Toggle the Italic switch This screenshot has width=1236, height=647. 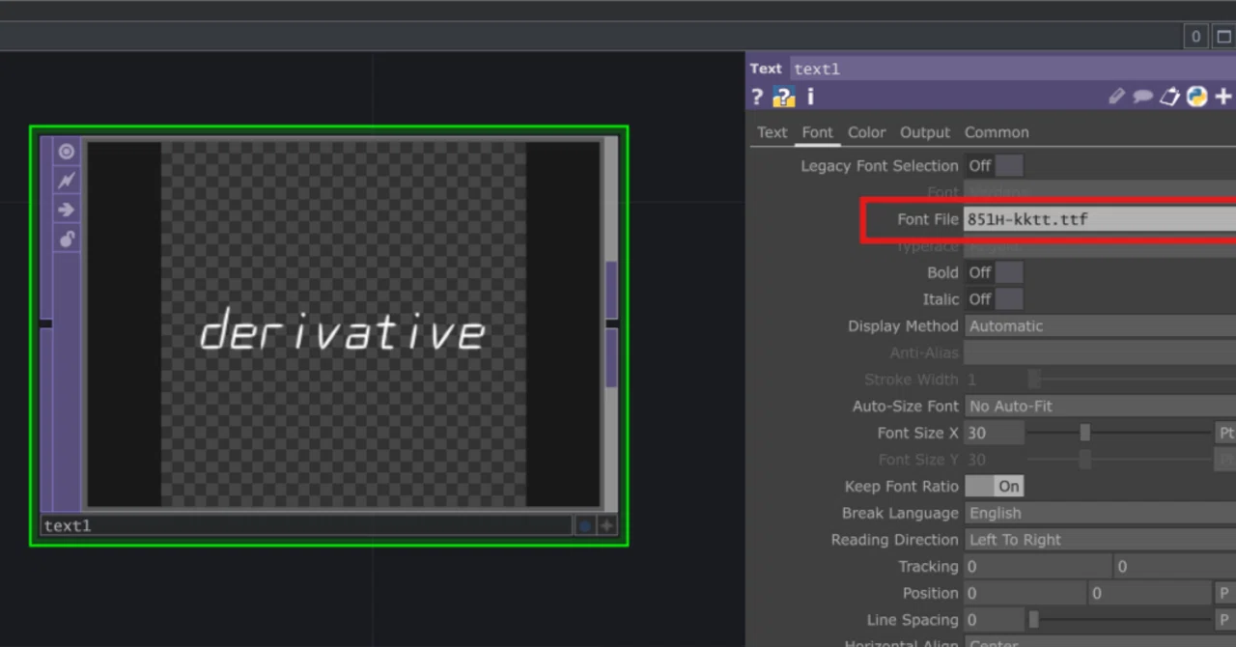point(995,299)
